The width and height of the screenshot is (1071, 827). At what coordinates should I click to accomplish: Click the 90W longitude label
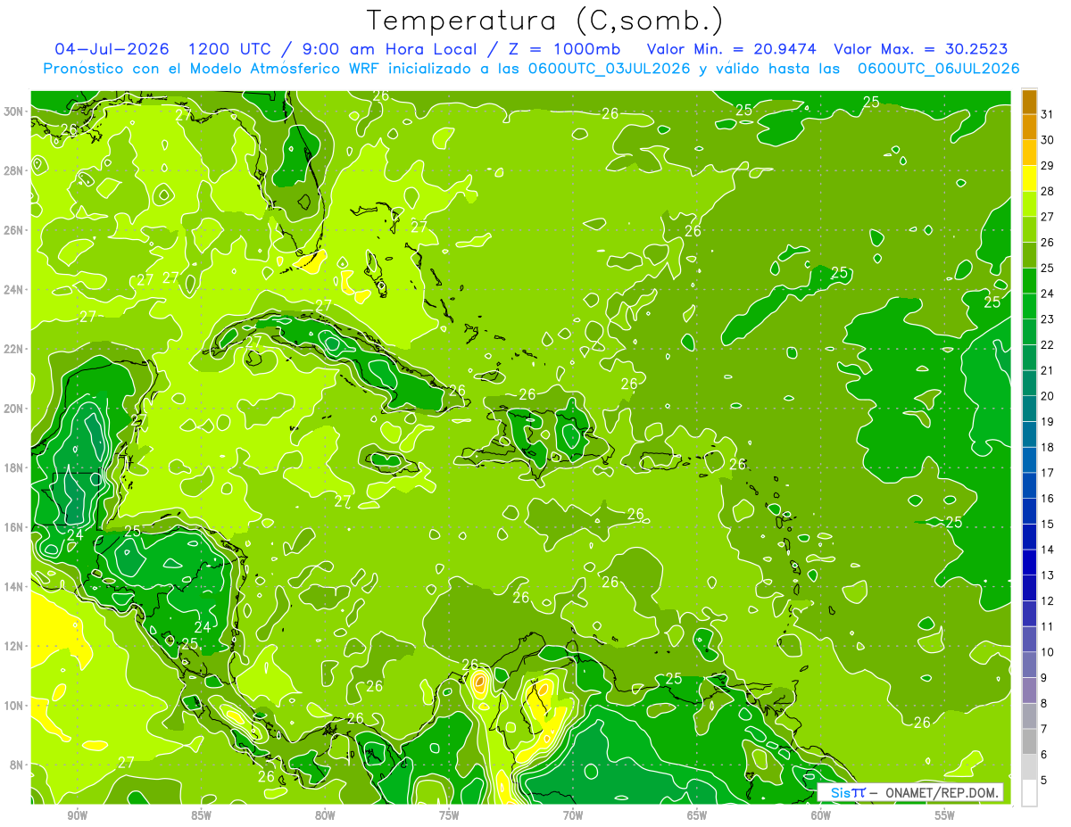point(77,815)
